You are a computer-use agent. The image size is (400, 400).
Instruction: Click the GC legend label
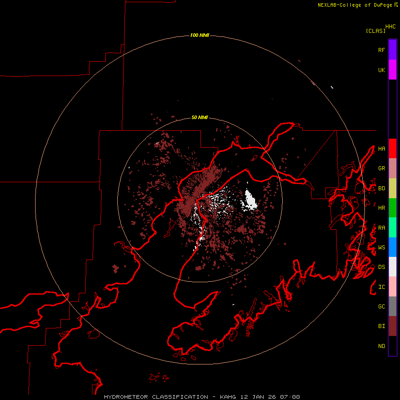382,307
